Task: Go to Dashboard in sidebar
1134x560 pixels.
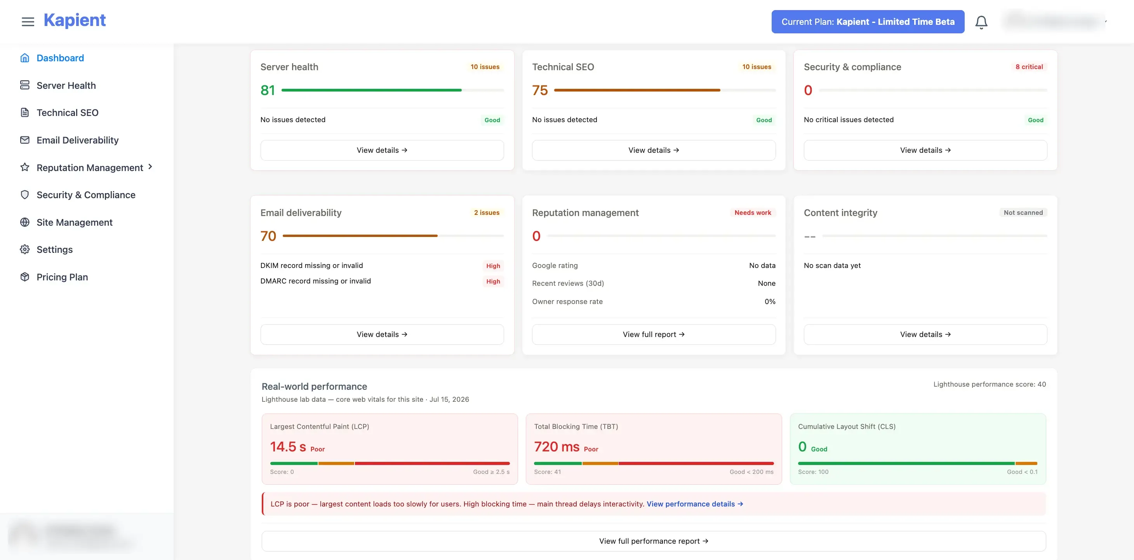Action: [60, 58]
